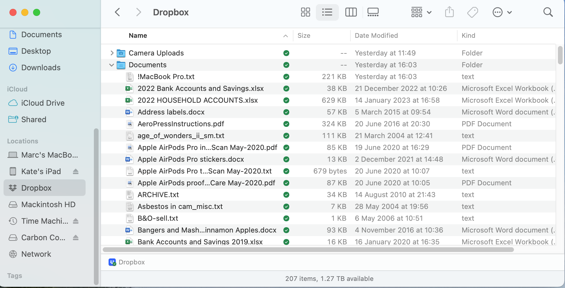Click sync status check for ARCHIVE.txt
The image size is (565, 288).
(x=286, y=195)
